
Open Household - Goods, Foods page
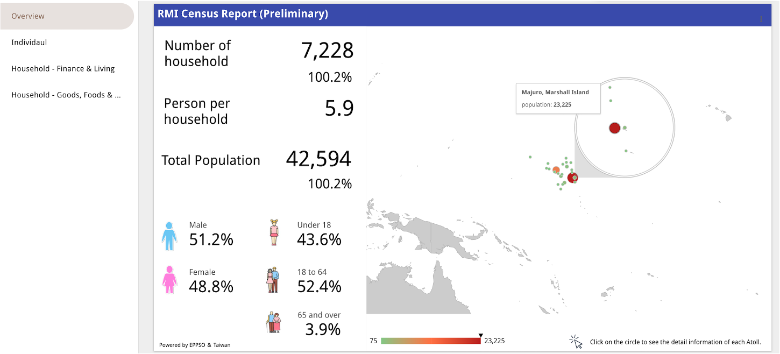66,95
